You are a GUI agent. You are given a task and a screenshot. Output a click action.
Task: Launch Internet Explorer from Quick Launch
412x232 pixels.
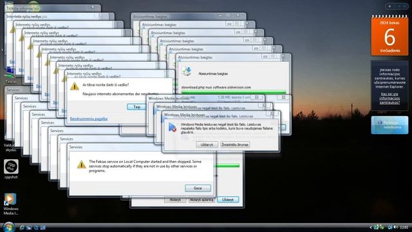[22, 227]
